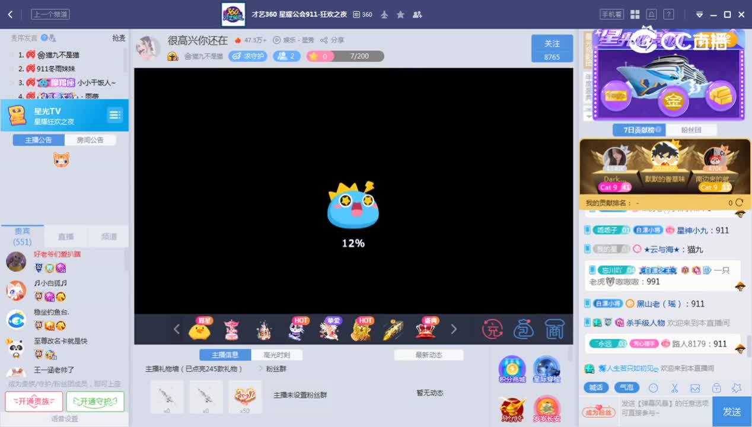Open the emoji smiley picker
Screen dimensions: 752x427
pos(654,388)
